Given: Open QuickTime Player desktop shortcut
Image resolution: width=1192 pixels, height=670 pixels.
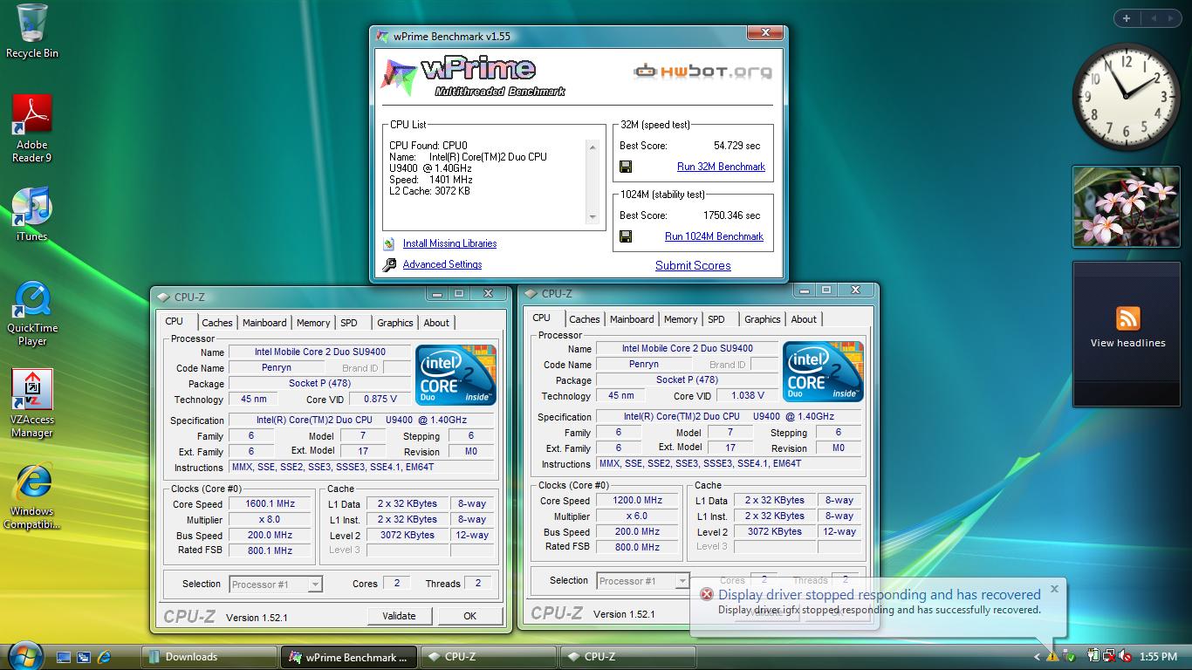Looking at the screenshot, I should click(x=32, y=312).
